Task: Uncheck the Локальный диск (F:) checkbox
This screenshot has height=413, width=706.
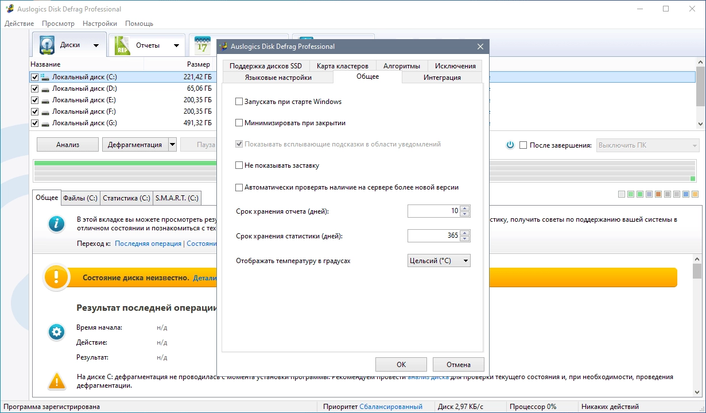Action: pos(35,111)
